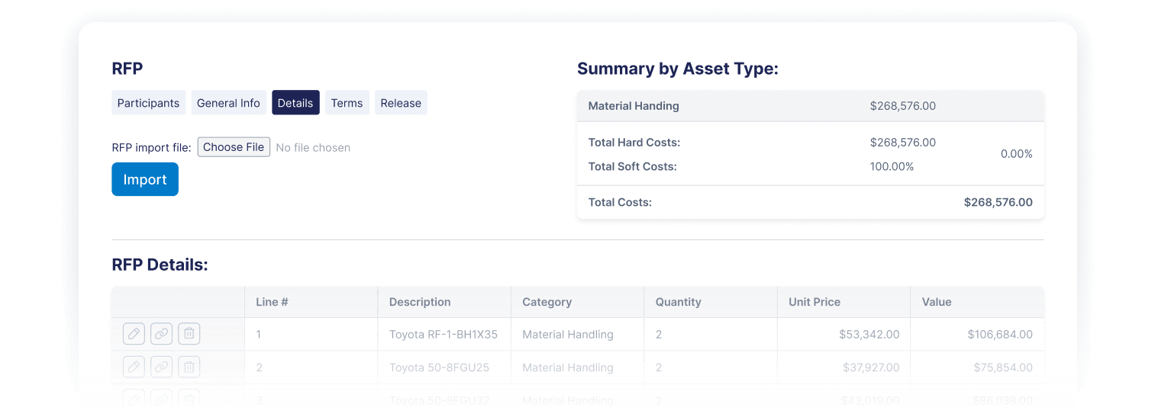
Task: Click the Unit Price column header
Action: [815, 302]
